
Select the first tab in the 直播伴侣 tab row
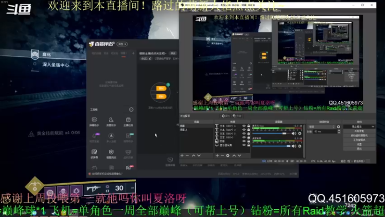pyautogui.click(x=96, y=53)
